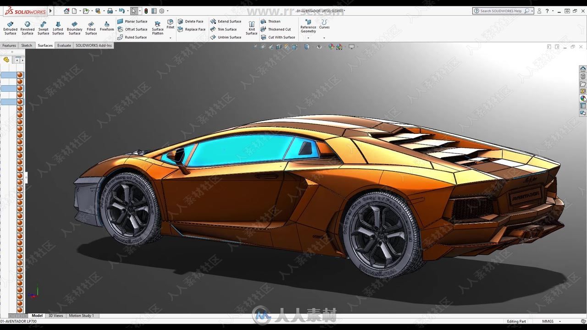Screen dimensions: 587x330
Task: Switch to the 3D Views tab
Action: pos(56,315)
